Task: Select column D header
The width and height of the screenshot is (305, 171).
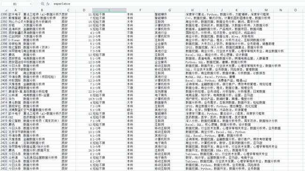Action: coord(84,10)
